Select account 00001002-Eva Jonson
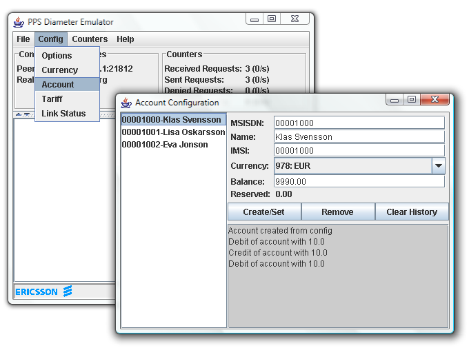Image resolution: width=469 pixels, height=350 pixels. coord(174,145)
